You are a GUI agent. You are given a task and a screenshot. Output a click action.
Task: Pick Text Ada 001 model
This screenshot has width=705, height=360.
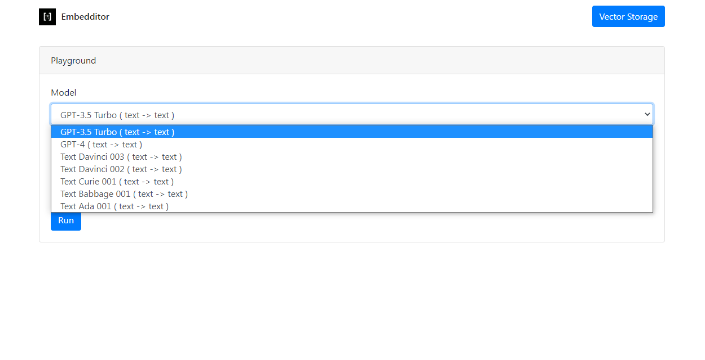(114, 206)
